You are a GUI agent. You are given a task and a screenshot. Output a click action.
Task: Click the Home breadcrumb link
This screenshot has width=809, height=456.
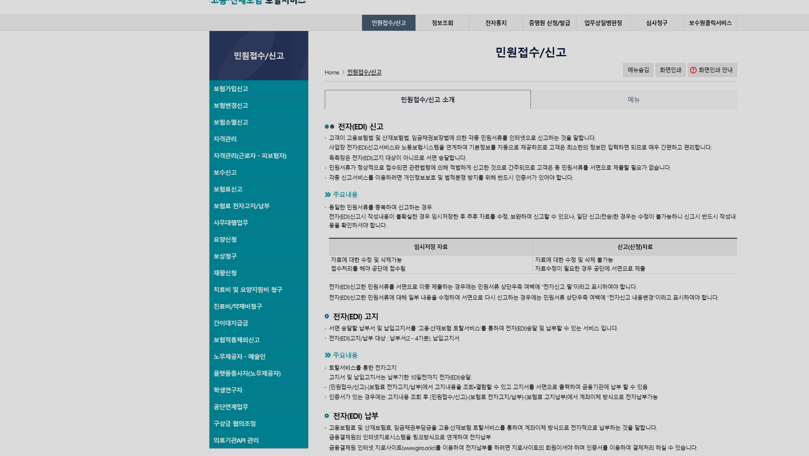point(332,72)
